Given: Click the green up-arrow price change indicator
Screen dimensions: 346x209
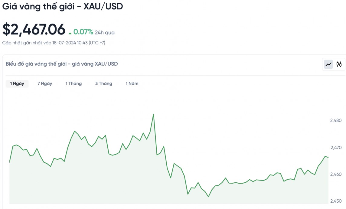Looking at the screenshot, I should coord(70,33).
